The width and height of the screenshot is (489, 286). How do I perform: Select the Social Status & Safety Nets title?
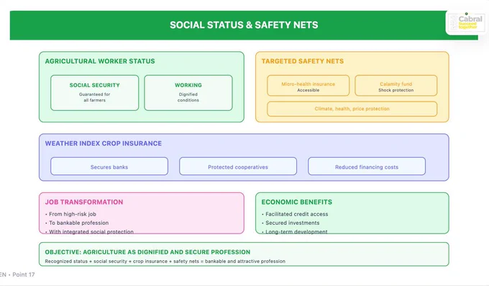coord(244,25)
